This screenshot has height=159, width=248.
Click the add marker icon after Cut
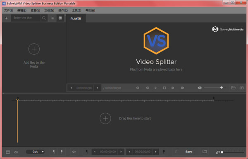pyautogui.click(x=54, y=152)
